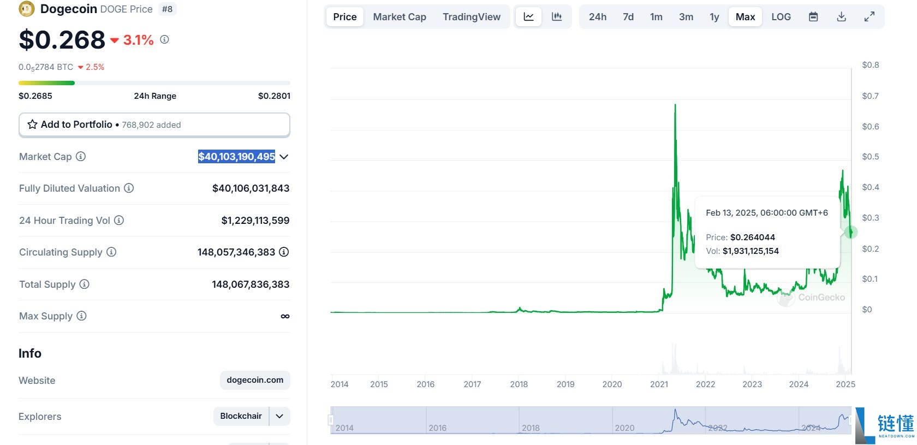Expand chart to fullscreen
Image resolution: width=917 pixels, height=445 pixels.
tap(870, 17)
